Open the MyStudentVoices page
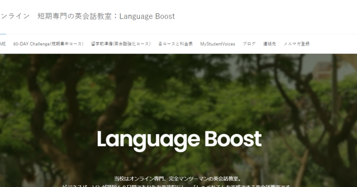Image resolution: width=357 pixels, height=187 pixels. [x=218, y=44]
